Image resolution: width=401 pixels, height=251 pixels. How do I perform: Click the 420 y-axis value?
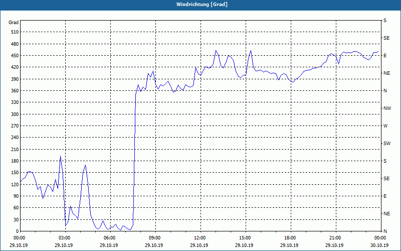pos(15,67)
